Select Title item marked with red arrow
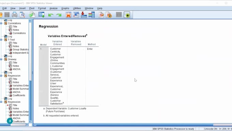 (x=15, y=105)
